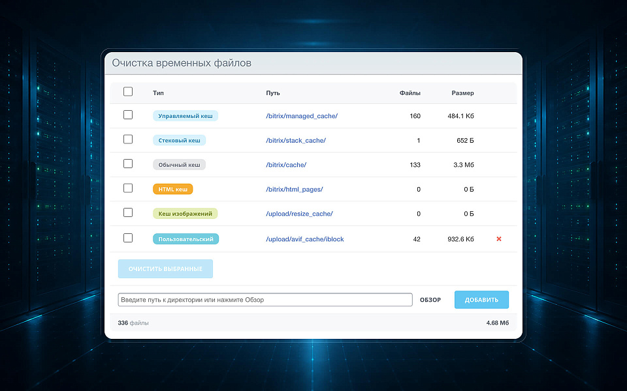Click the ОЧИСТИТЬ ВЫБРАННЫЕ button

click(165, 269)
